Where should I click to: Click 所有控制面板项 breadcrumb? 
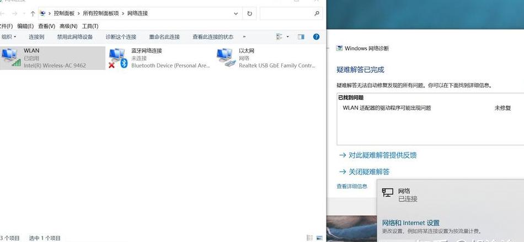(101, 13)
